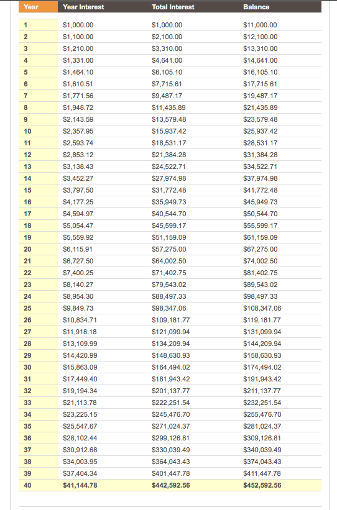Screen dimensions: 337x510
Task: Click year 28 total interest $134,209.94
Action: (x=170, y=344)
